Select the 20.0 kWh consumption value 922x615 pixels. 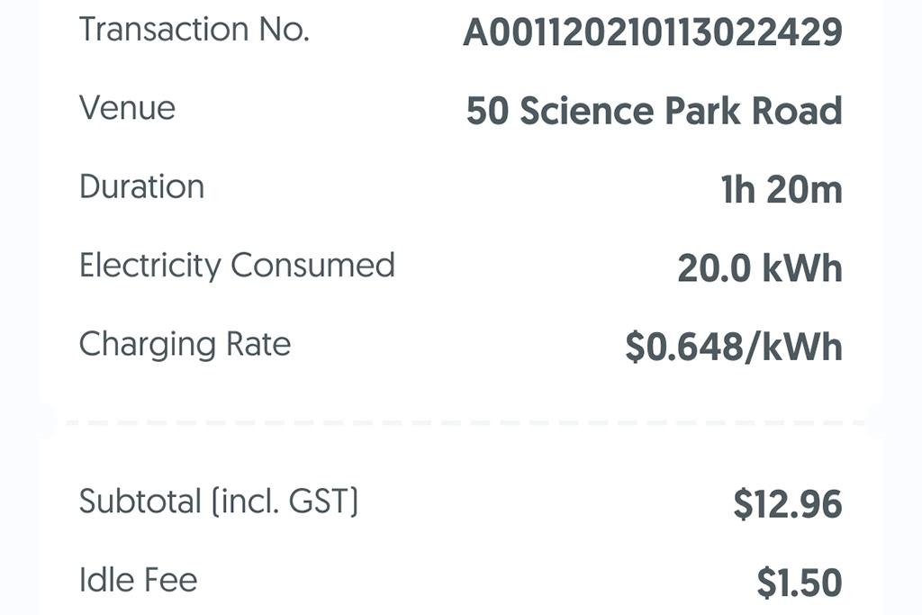pos(759,268)
